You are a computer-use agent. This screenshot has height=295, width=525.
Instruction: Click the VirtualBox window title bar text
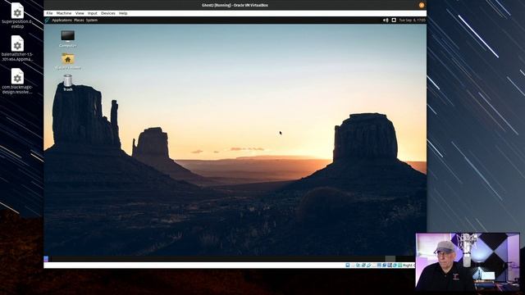(235, 5)
